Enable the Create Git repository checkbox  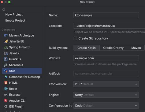[75, 38]
